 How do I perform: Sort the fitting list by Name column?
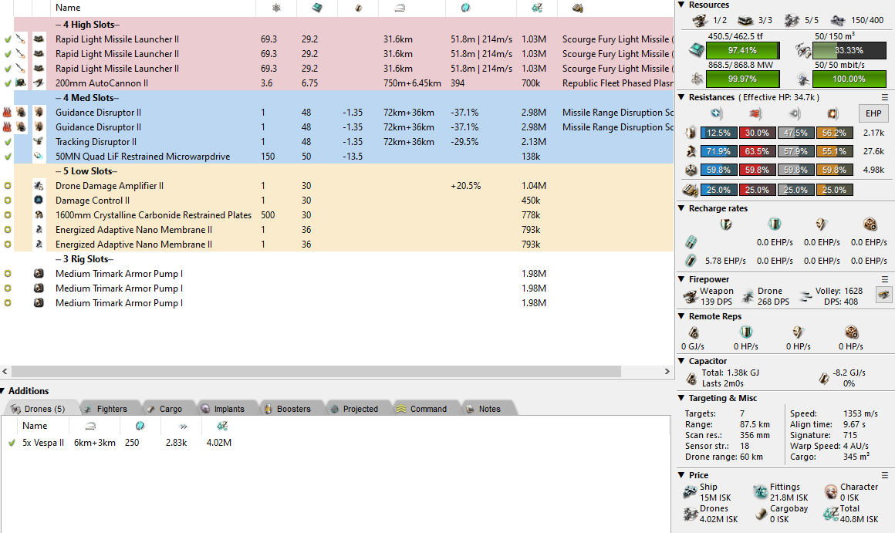[x=68, y=8]
